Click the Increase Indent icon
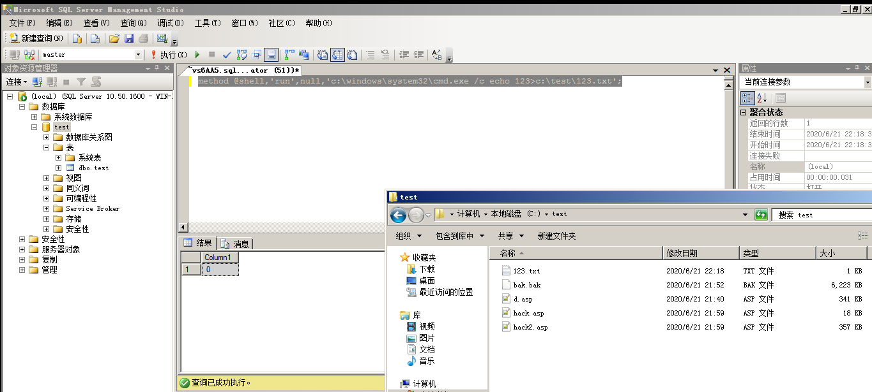This screenshot has height=392, width=872. (x=418, y=55)
